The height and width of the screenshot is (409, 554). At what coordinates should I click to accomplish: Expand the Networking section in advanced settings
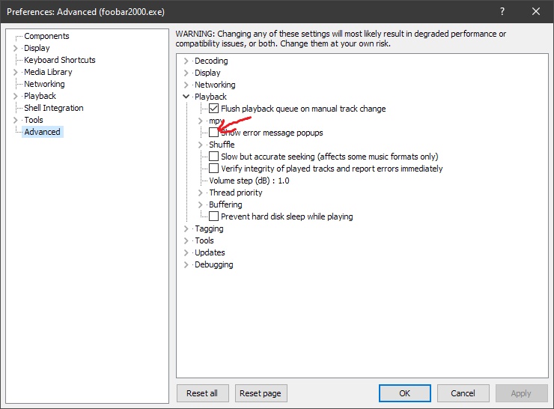(x=186, y=85)
